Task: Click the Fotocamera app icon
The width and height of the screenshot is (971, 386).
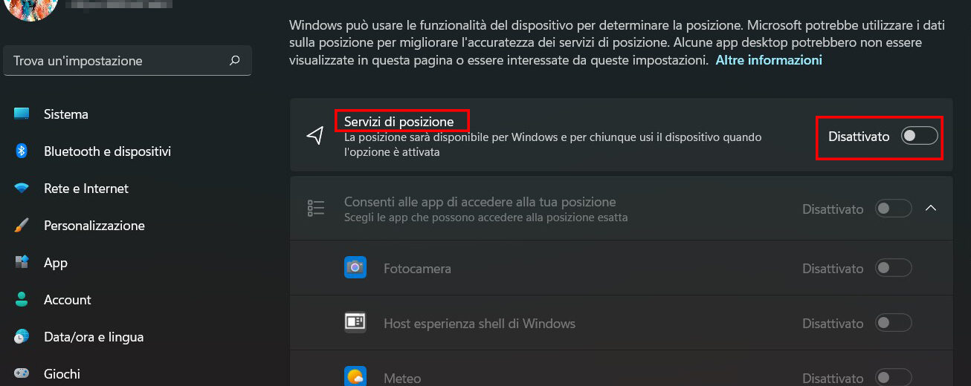Action: (355, 268)
